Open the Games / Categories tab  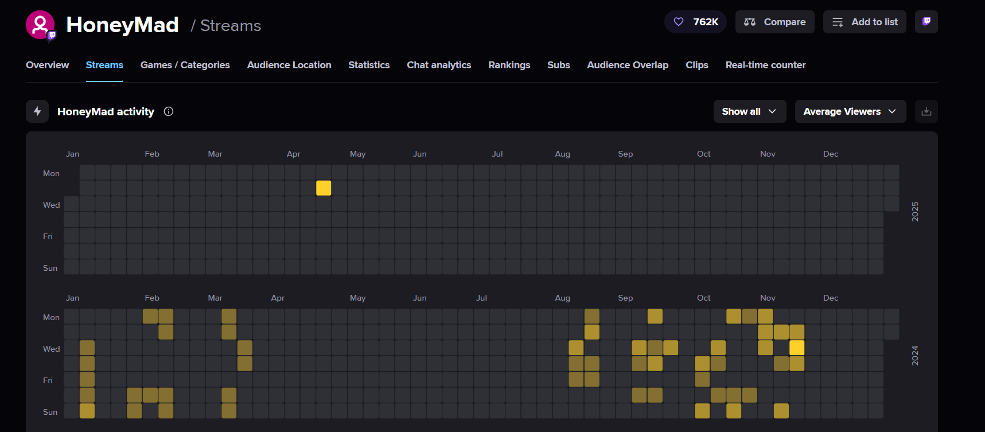pos(185,65)
